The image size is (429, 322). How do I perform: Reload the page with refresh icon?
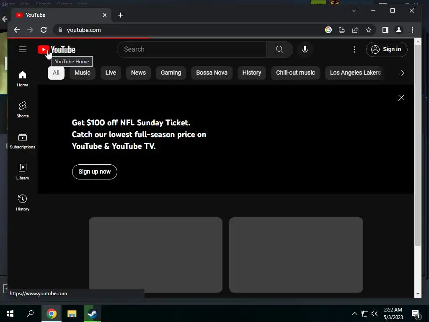click(x=44, y=30)
